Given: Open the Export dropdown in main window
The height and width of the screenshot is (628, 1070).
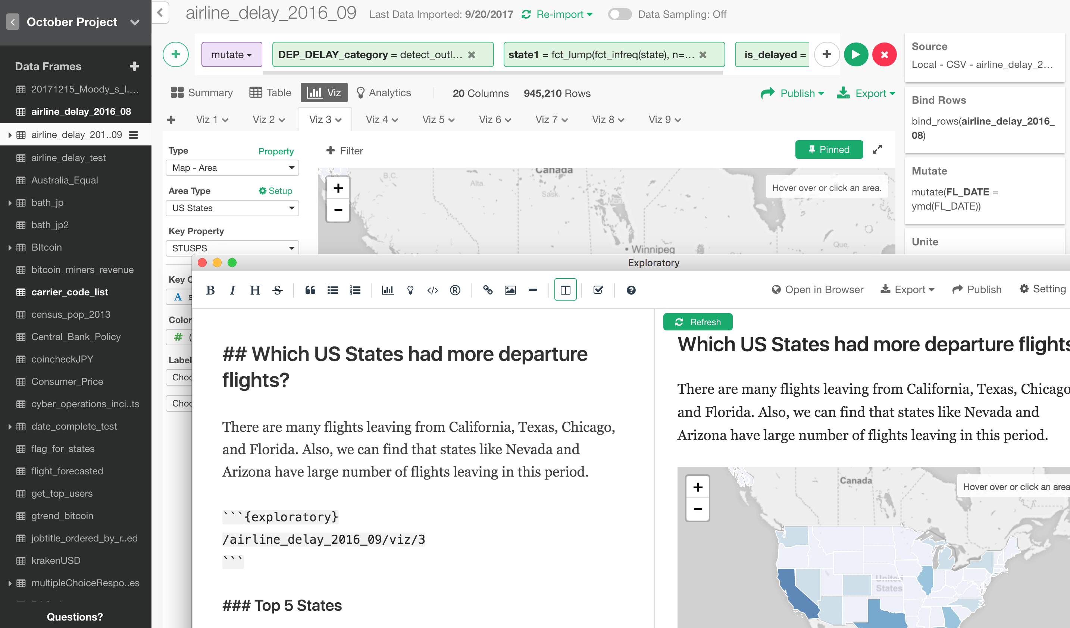Looking at the screenshot, I should tap(866, 93).
